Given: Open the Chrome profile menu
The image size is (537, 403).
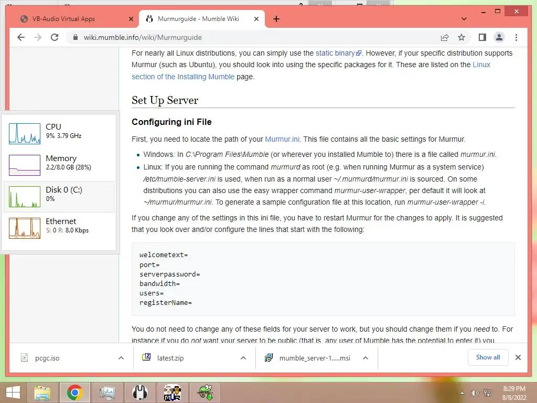Looking at the screenshot, I should click(x=499, y=37).
